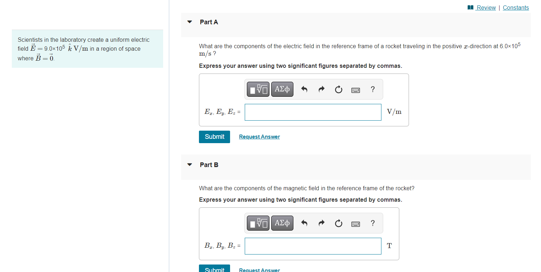Click Request Answer link for Part A

coord(259,137)
